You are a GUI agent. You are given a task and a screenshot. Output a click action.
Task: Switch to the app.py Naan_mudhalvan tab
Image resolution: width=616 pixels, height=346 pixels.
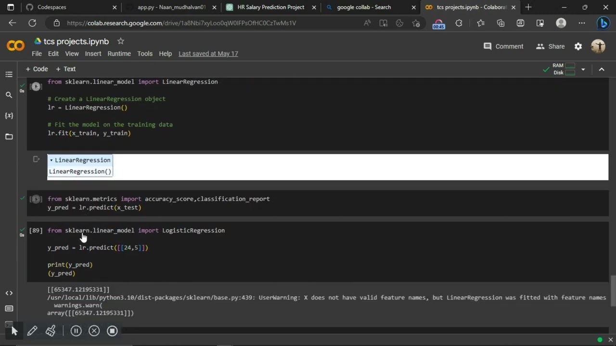coord(171,7)
